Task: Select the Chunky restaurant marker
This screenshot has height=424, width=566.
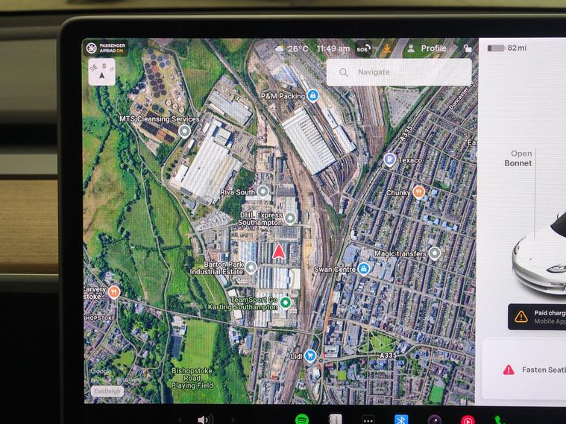Action: pyautogui.click(x=418, y=192)
